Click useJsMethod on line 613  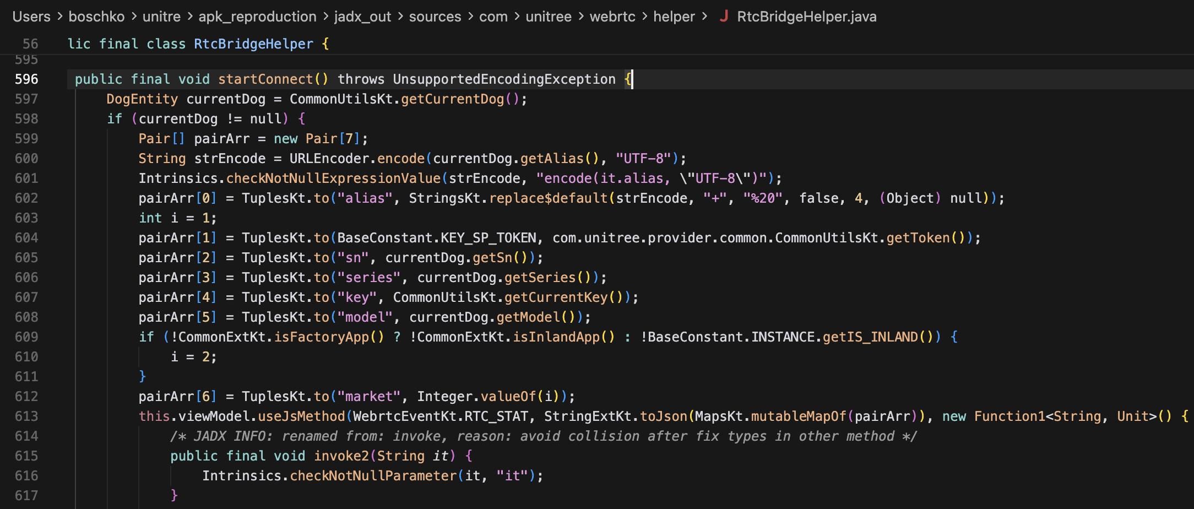pyautogui.click(x=301, y=416)
